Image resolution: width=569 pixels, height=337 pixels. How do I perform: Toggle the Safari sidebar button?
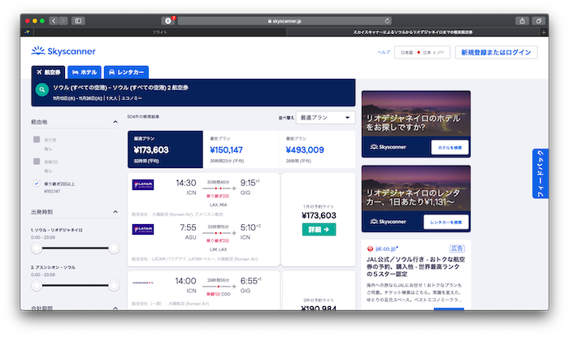pyautogui.click(x=78, y=21)
